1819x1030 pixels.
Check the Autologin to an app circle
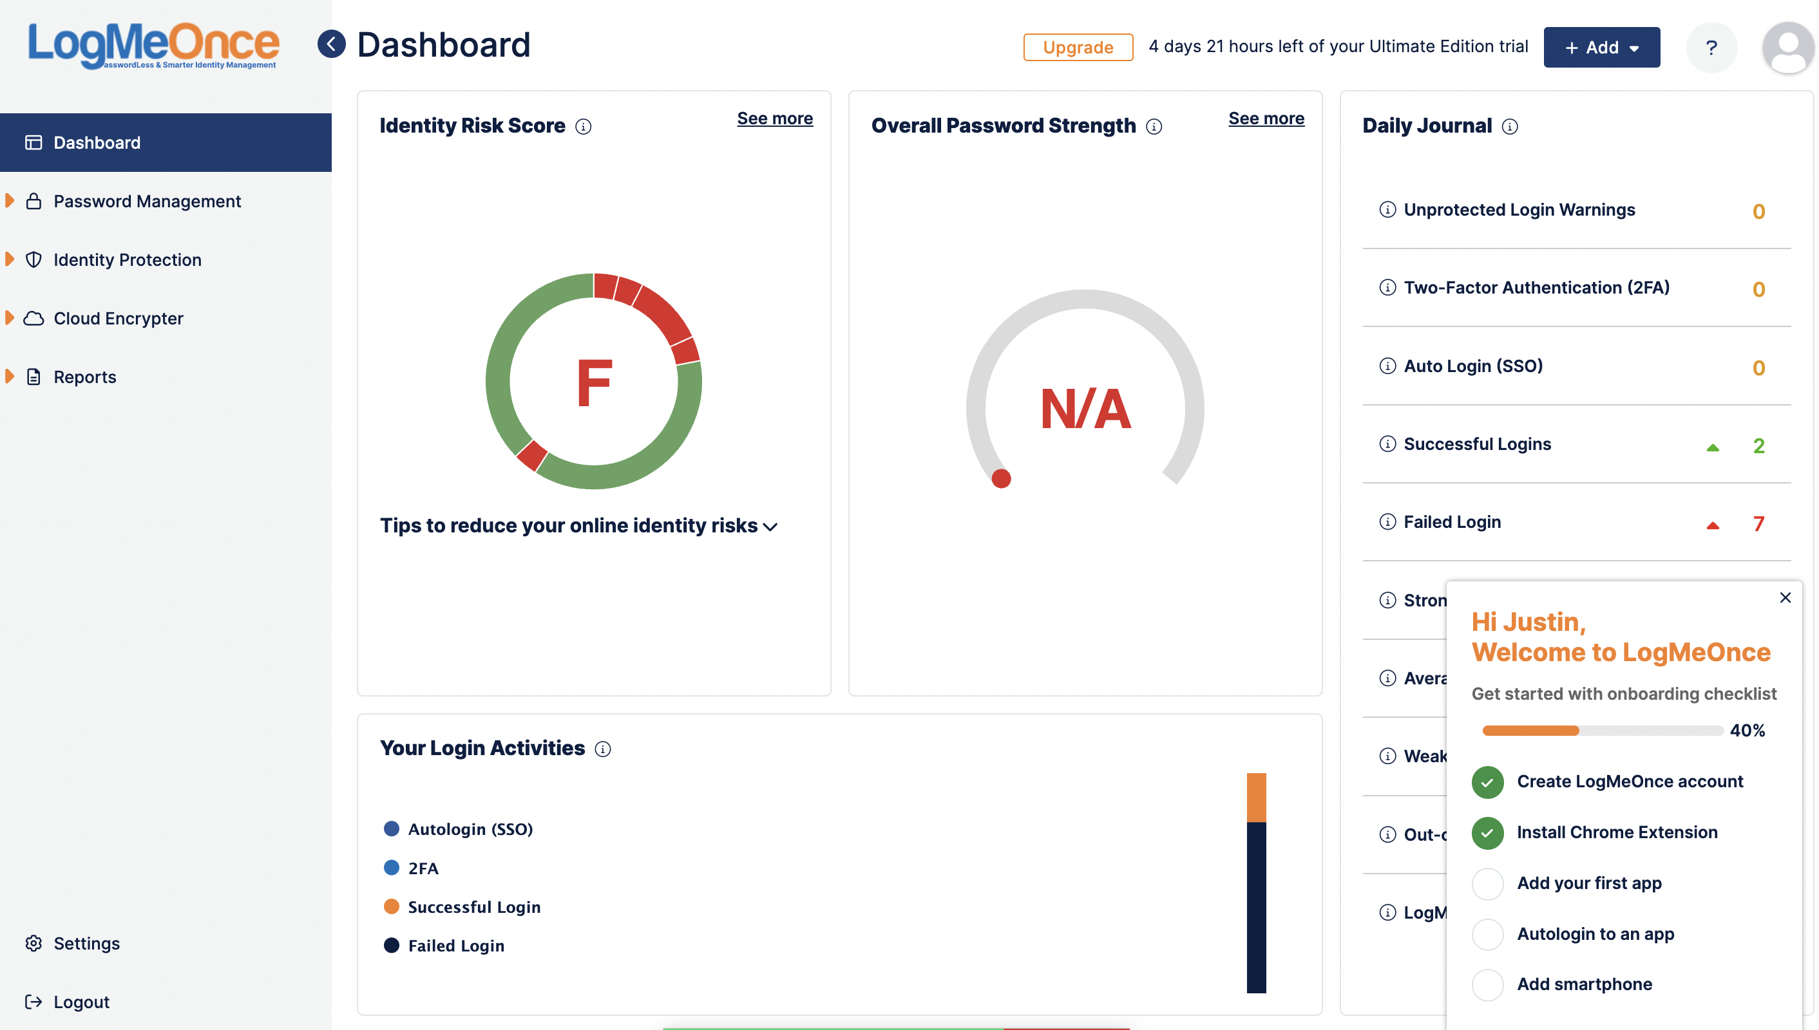pos(1487,934)
